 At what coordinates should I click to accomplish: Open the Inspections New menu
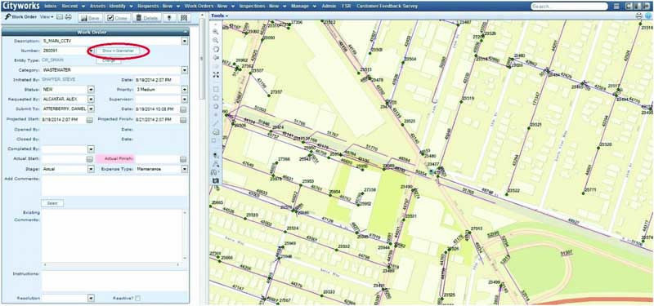click(262, 7)
